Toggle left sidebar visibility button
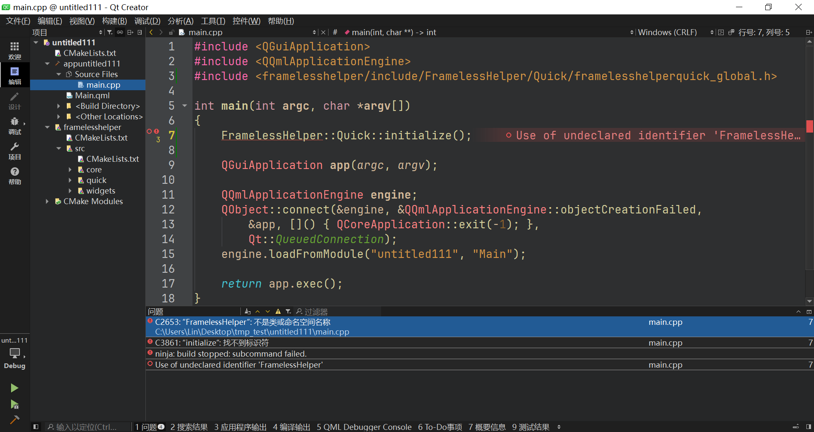The image size is (814, 432). click(x=36, y=427)
